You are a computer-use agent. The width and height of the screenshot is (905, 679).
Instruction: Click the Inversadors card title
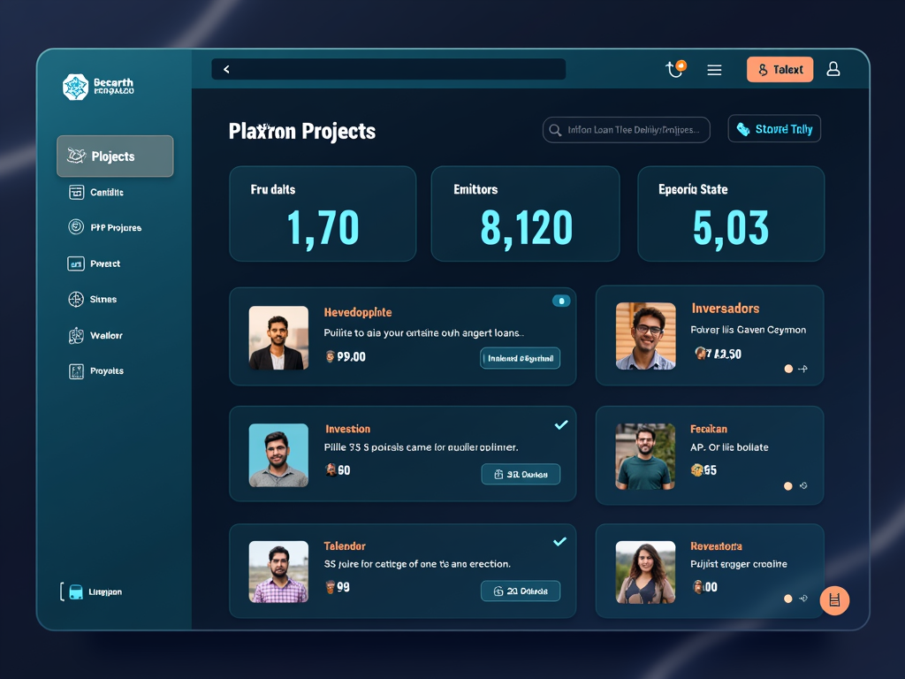726,309
